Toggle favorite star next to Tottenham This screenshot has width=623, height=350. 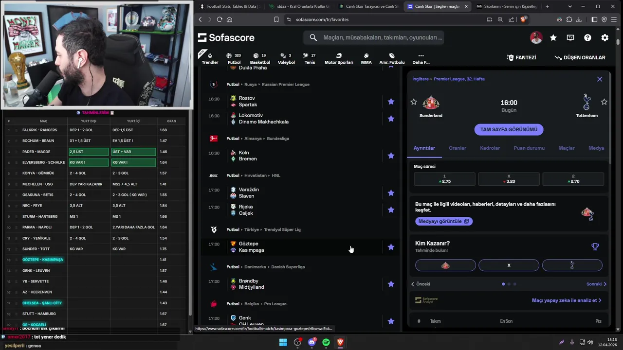point(604,102)
